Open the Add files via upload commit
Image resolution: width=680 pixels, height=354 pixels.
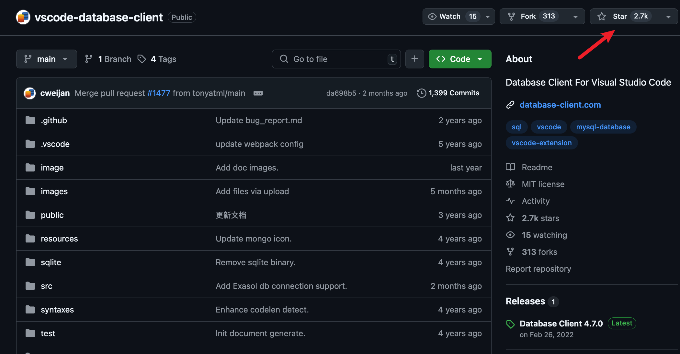tap(252, 191)
